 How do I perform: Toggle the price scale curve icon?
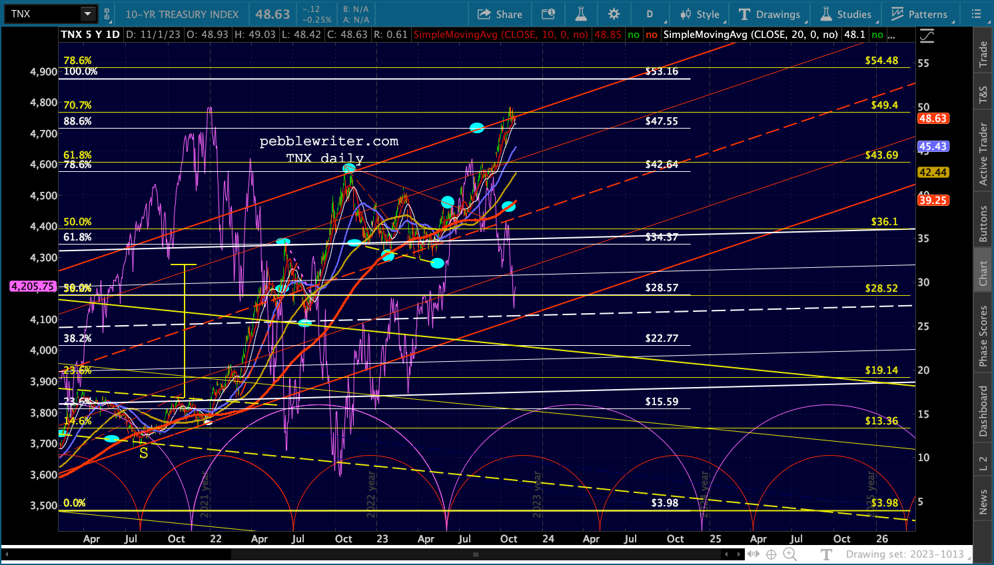click(926, 37)
